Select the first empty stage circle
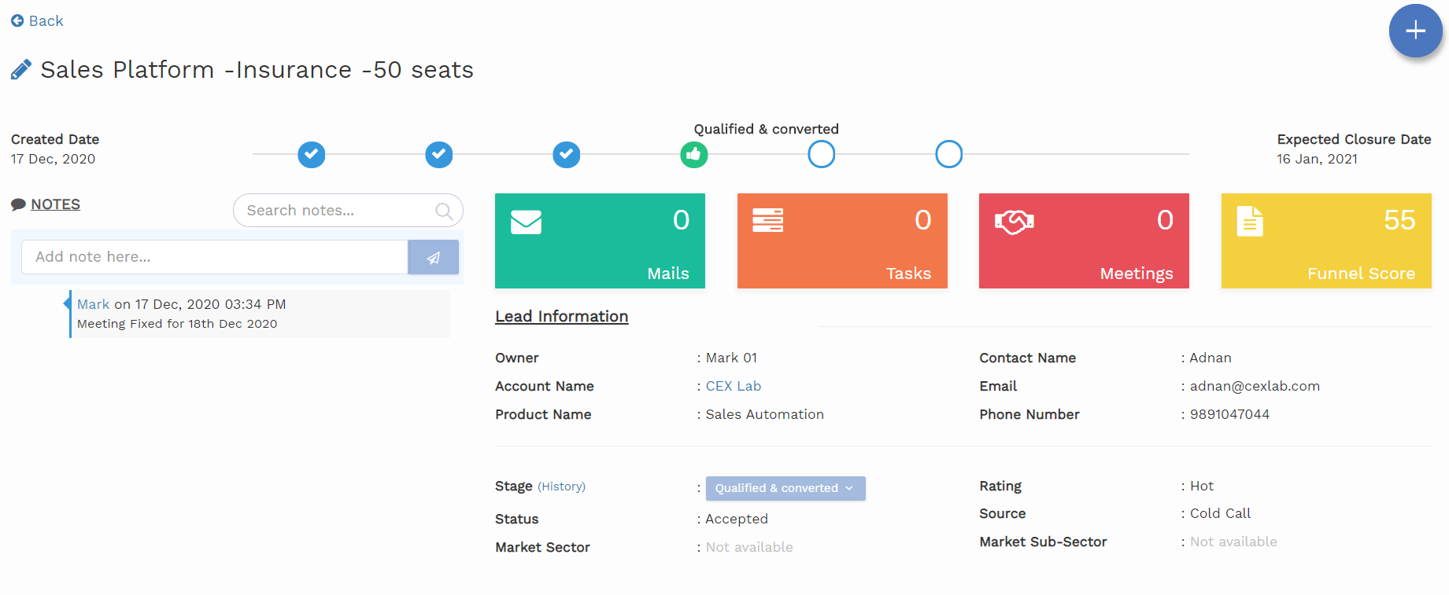This screenshot has width=1449, height=595. (822, 154)
